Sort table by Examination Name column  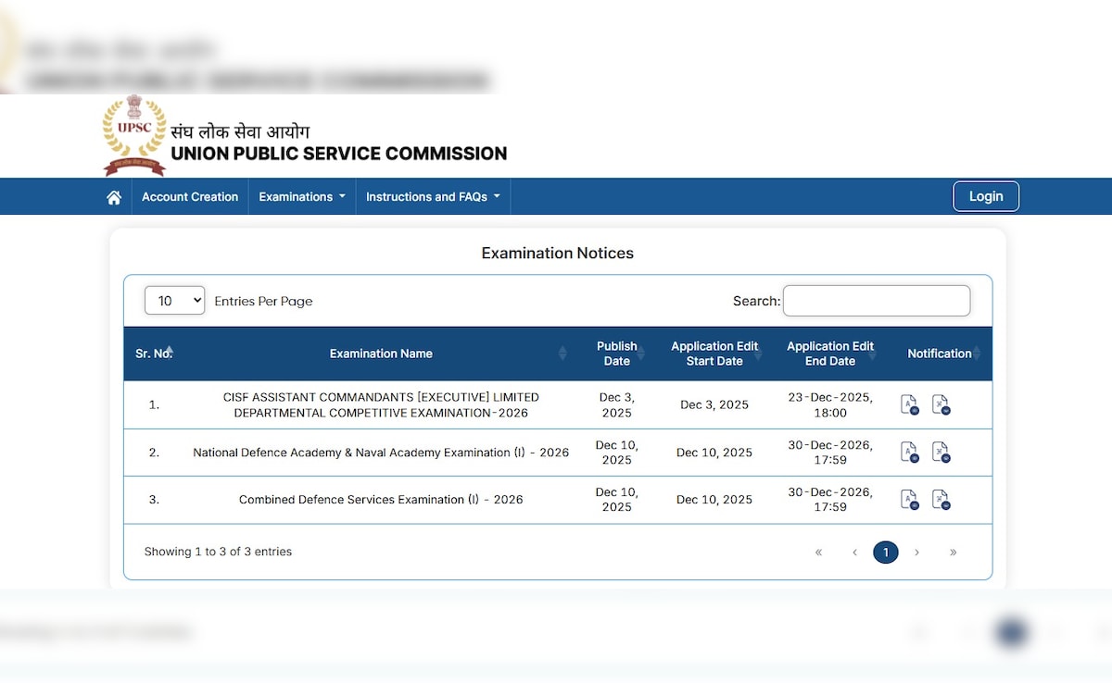(x=381, y=354)
